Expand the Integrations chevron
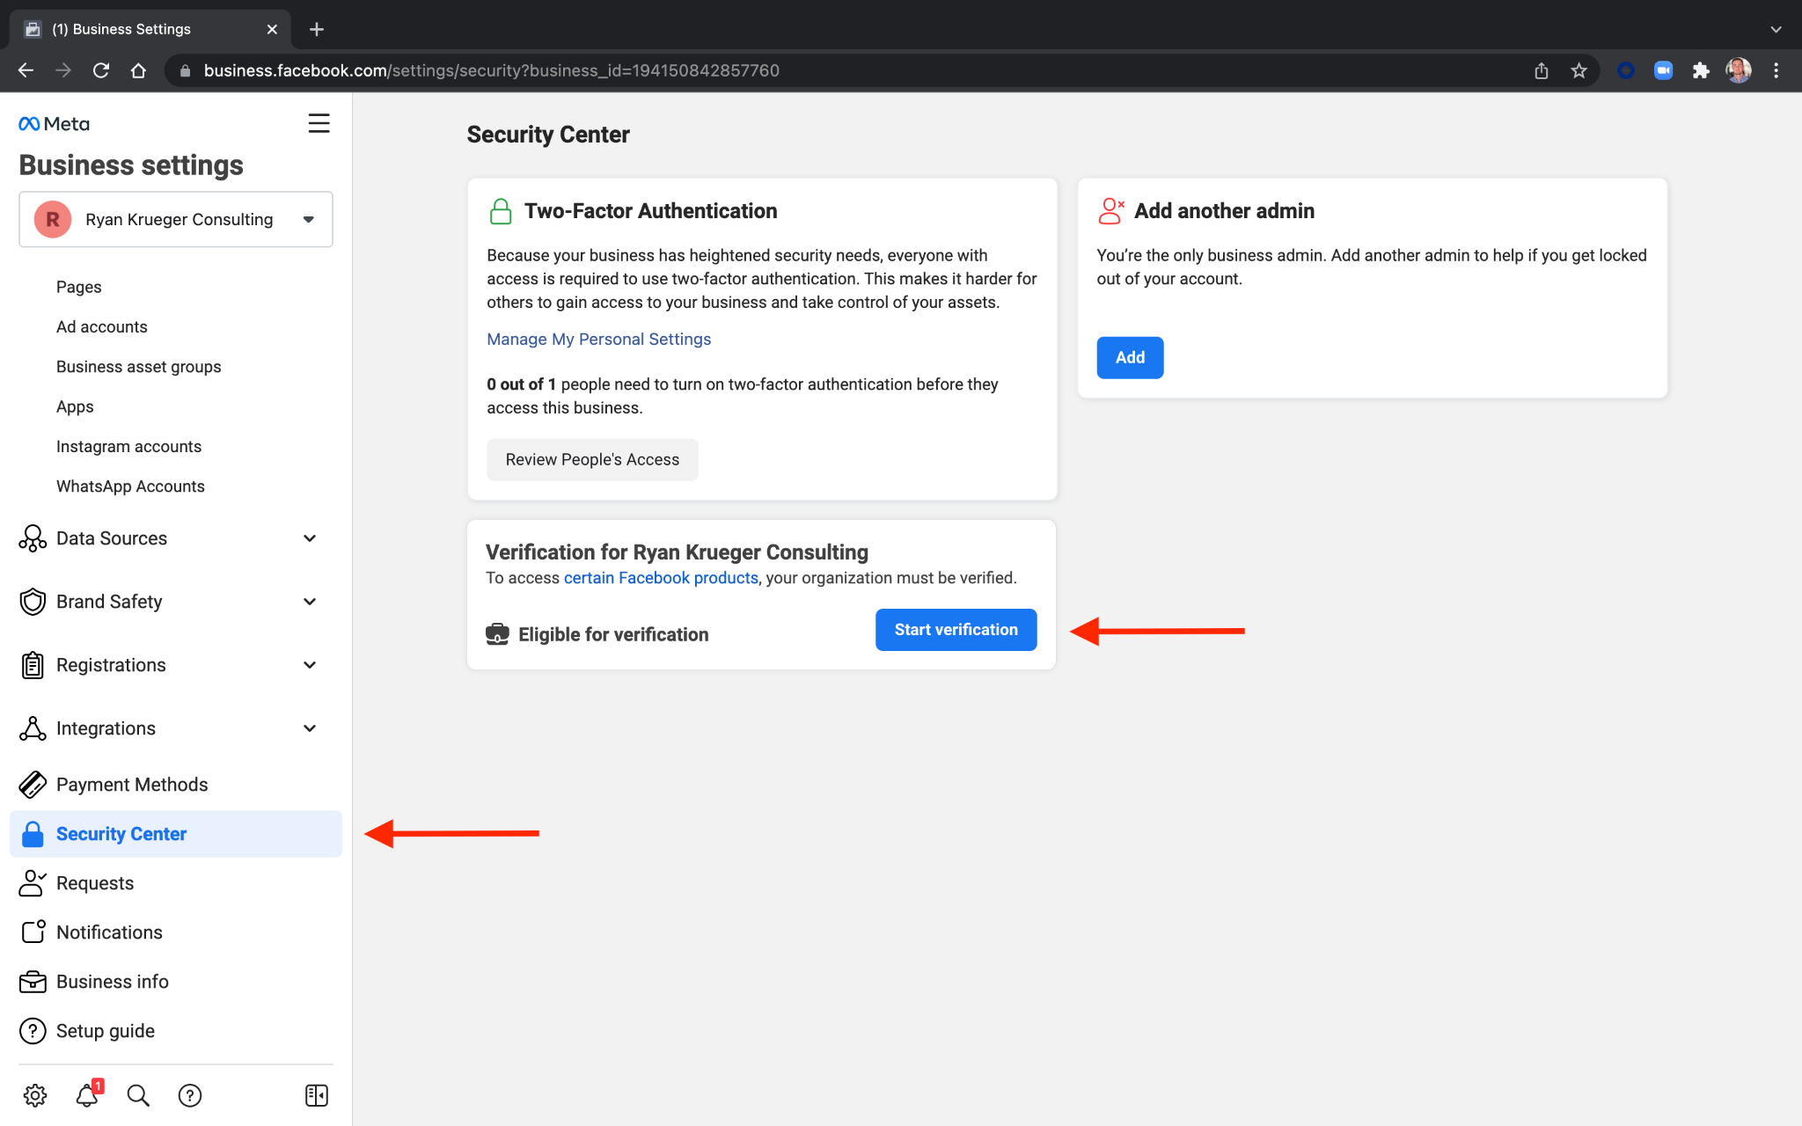 click(x=310, y=728)
